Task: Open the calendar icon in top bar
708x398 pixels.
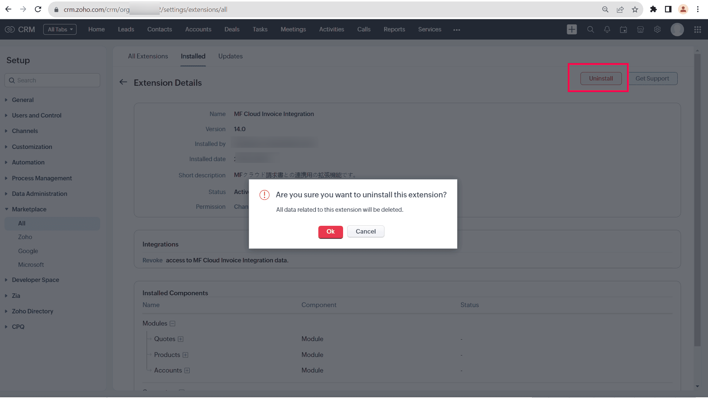Action: [x=623, y=30]
